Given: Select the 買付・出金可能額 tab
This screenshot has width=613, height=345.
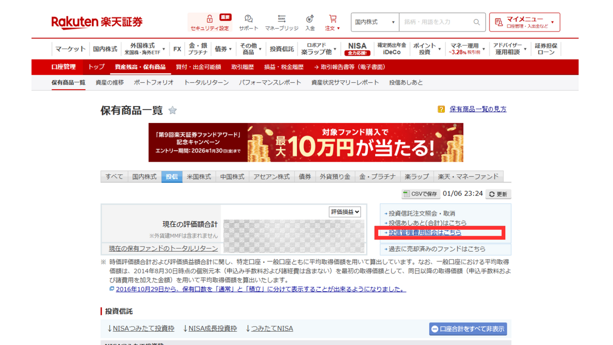Looking at the screenshot, I should click(x=198, y=67).
